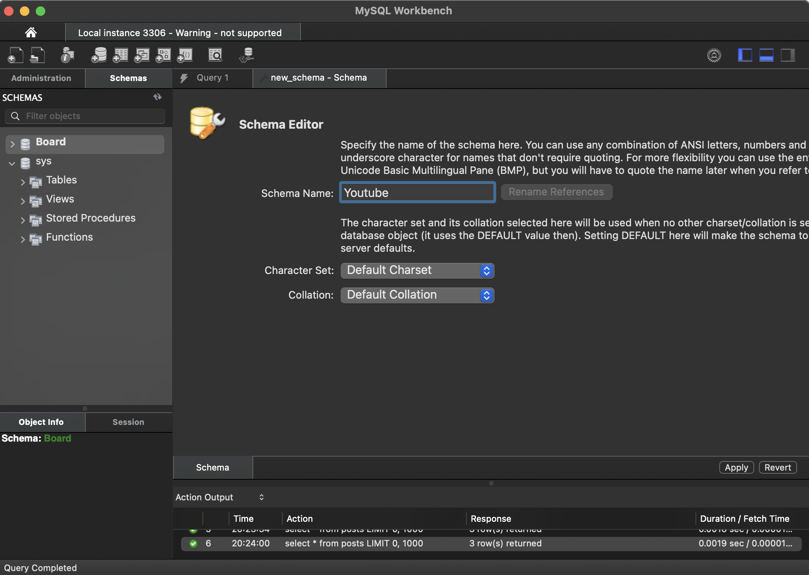The height and width of the screenshot is (575, 809).
Task: Switch to the Administration tab
Action: click(x=41, y=78)
